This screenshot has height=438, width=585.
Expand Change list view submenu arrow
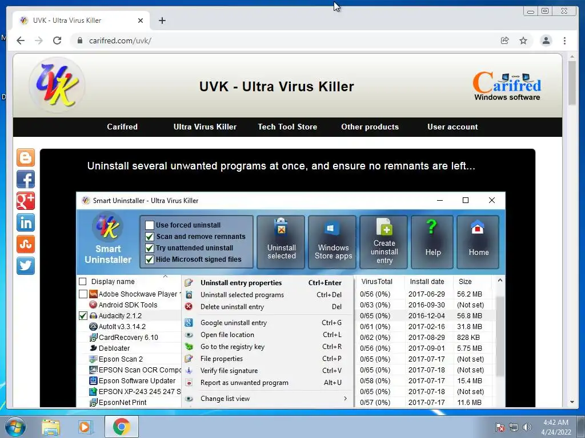click(346, 399)
